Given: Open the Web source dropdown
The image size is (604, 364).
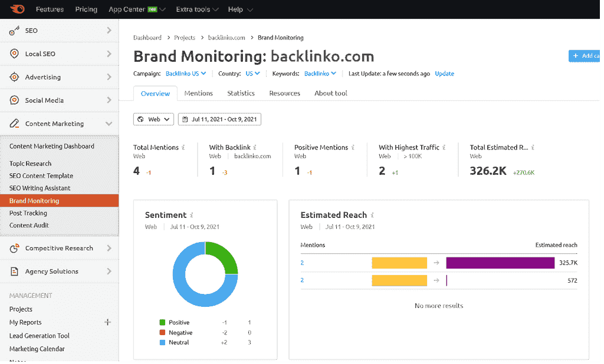Looking at the screenshot, I should tap(154, 120).
